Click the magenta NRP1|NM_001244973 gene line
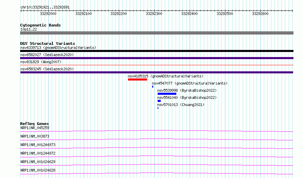This screenshot has height=178, width=303. coord(157,148)
